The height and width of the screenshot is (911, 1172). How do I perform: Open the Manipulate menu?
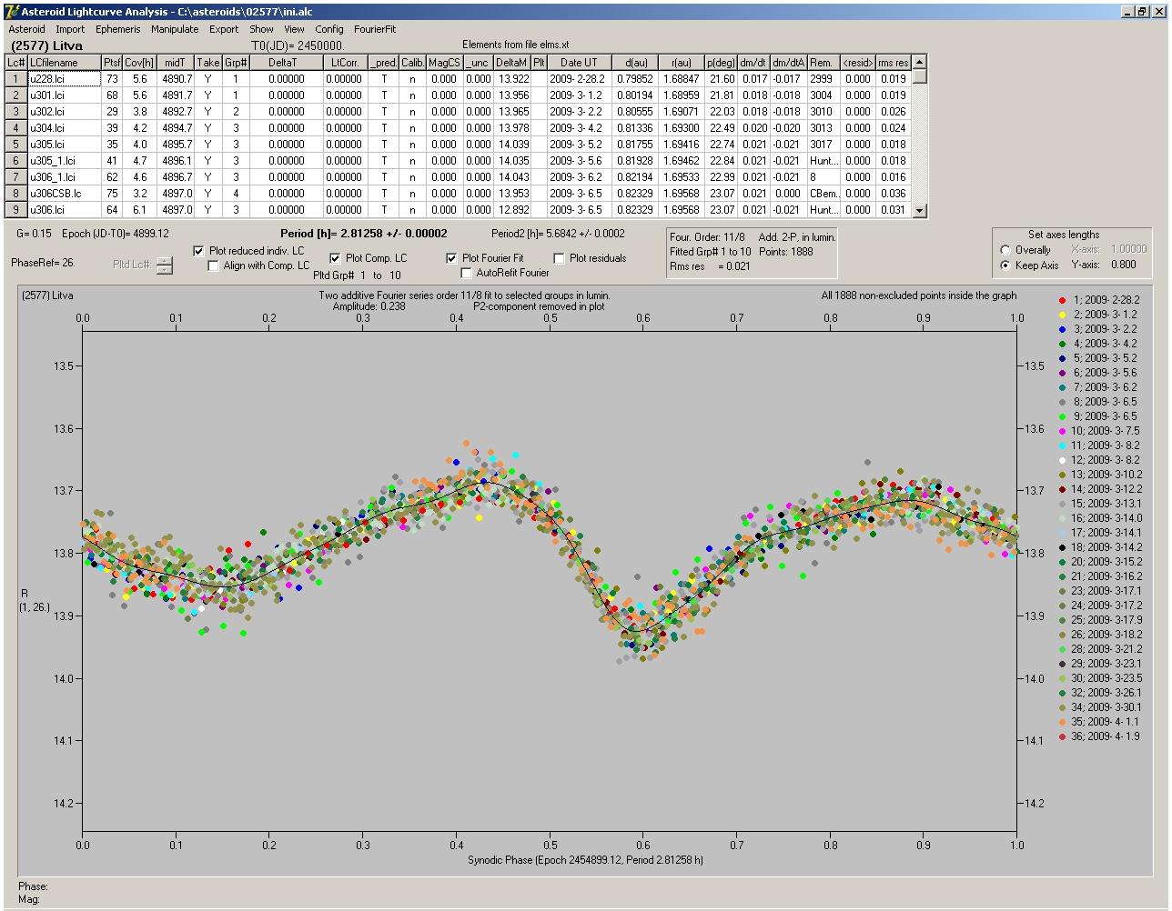pyautogui.click(x=175, y=29)
